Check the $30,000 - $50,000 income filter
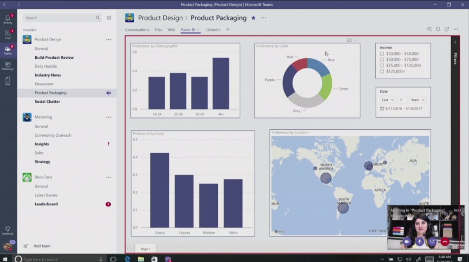 tap(381, 54)
